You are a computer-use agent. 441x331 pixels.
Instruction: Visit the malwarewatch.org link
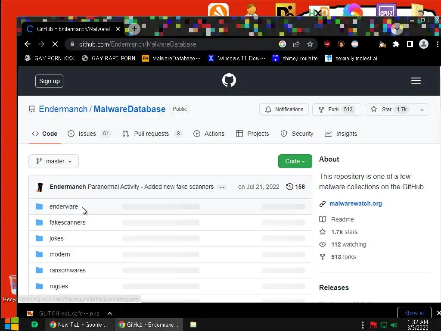(355, 203)
